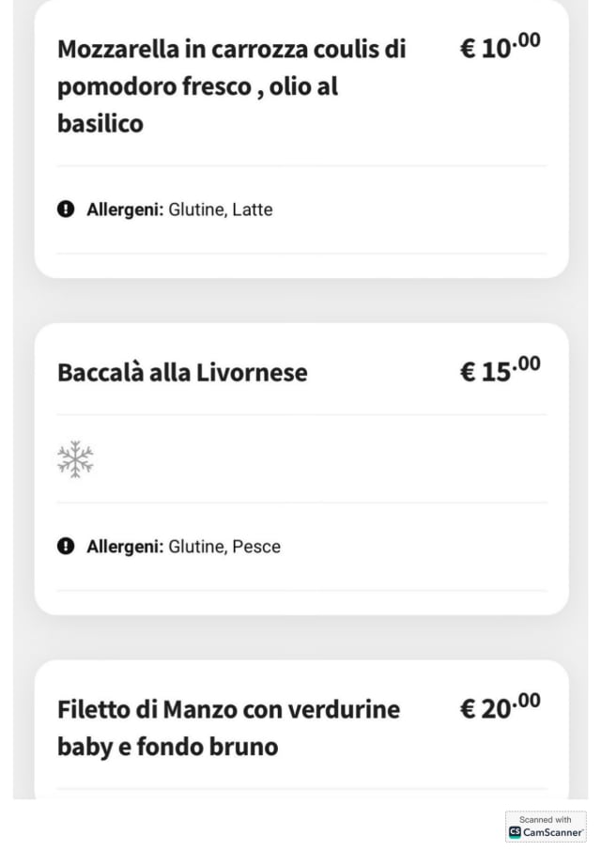Click the 'Scanned with' watermark text
601x851 pixels.
pos(546,820)
